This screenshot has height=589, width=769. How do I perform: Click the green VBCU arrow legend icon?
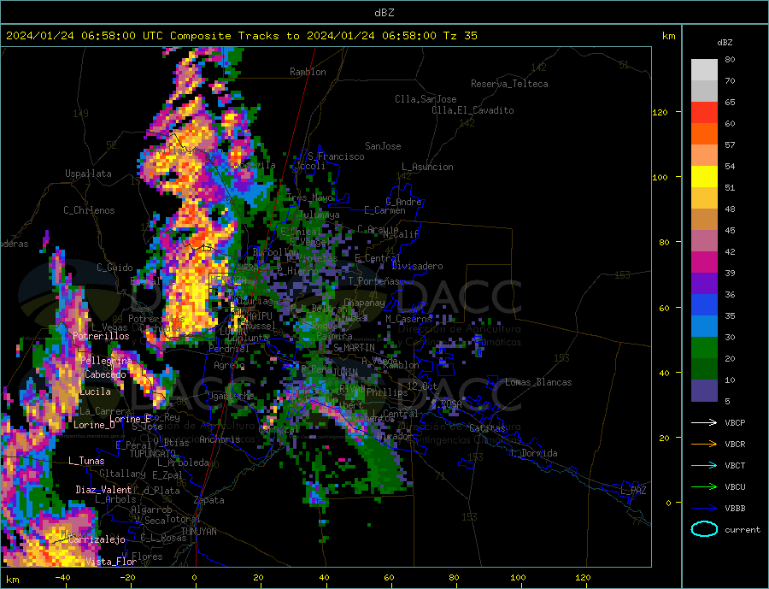point(704,487)
